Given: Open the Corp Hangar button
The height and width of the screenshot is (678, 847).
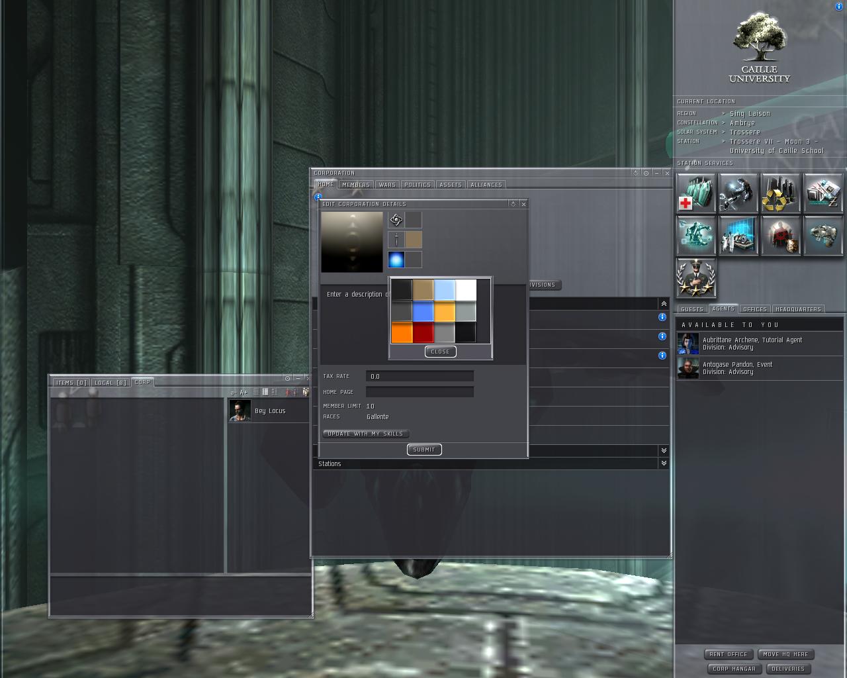Looking at the screenshot, I should point(735,669).
